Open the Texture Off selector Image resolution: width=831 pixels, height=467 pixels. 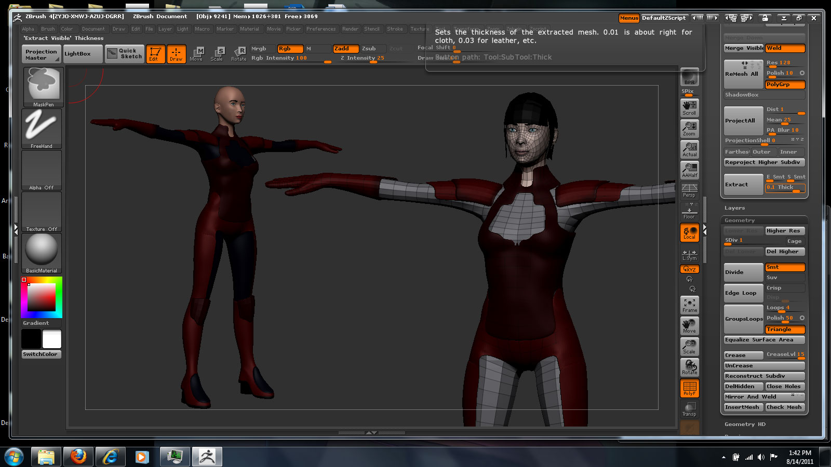[x=42, y=212]
